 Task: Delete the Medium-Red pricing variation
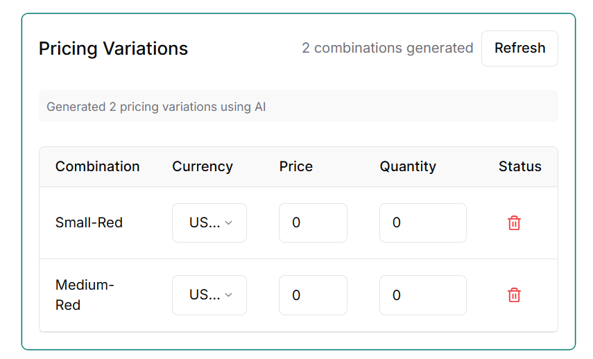pyautogui.click(x=514, y=295)
